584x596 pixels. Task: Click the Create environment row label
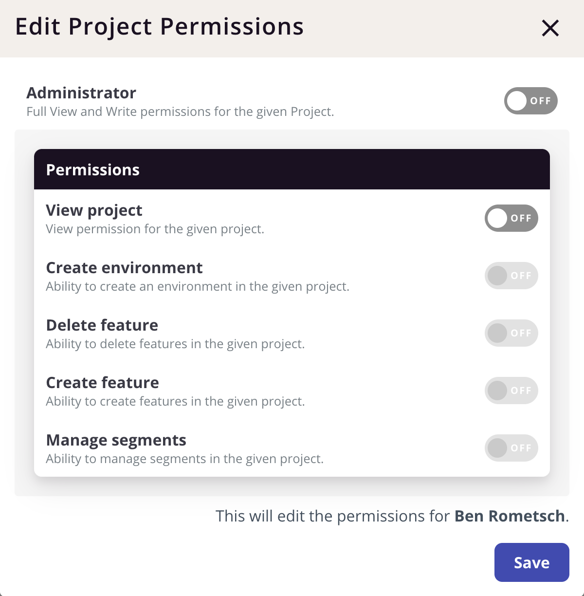(x=124, y=268)
